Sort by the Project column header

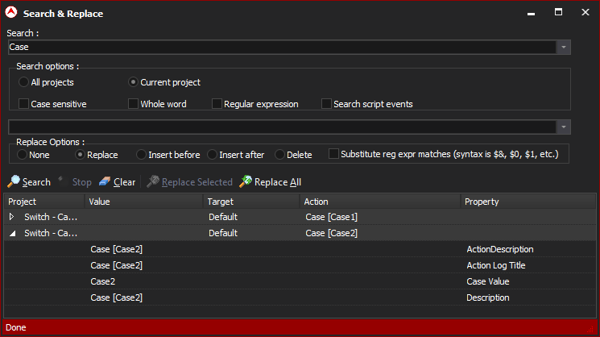[44, 202]
